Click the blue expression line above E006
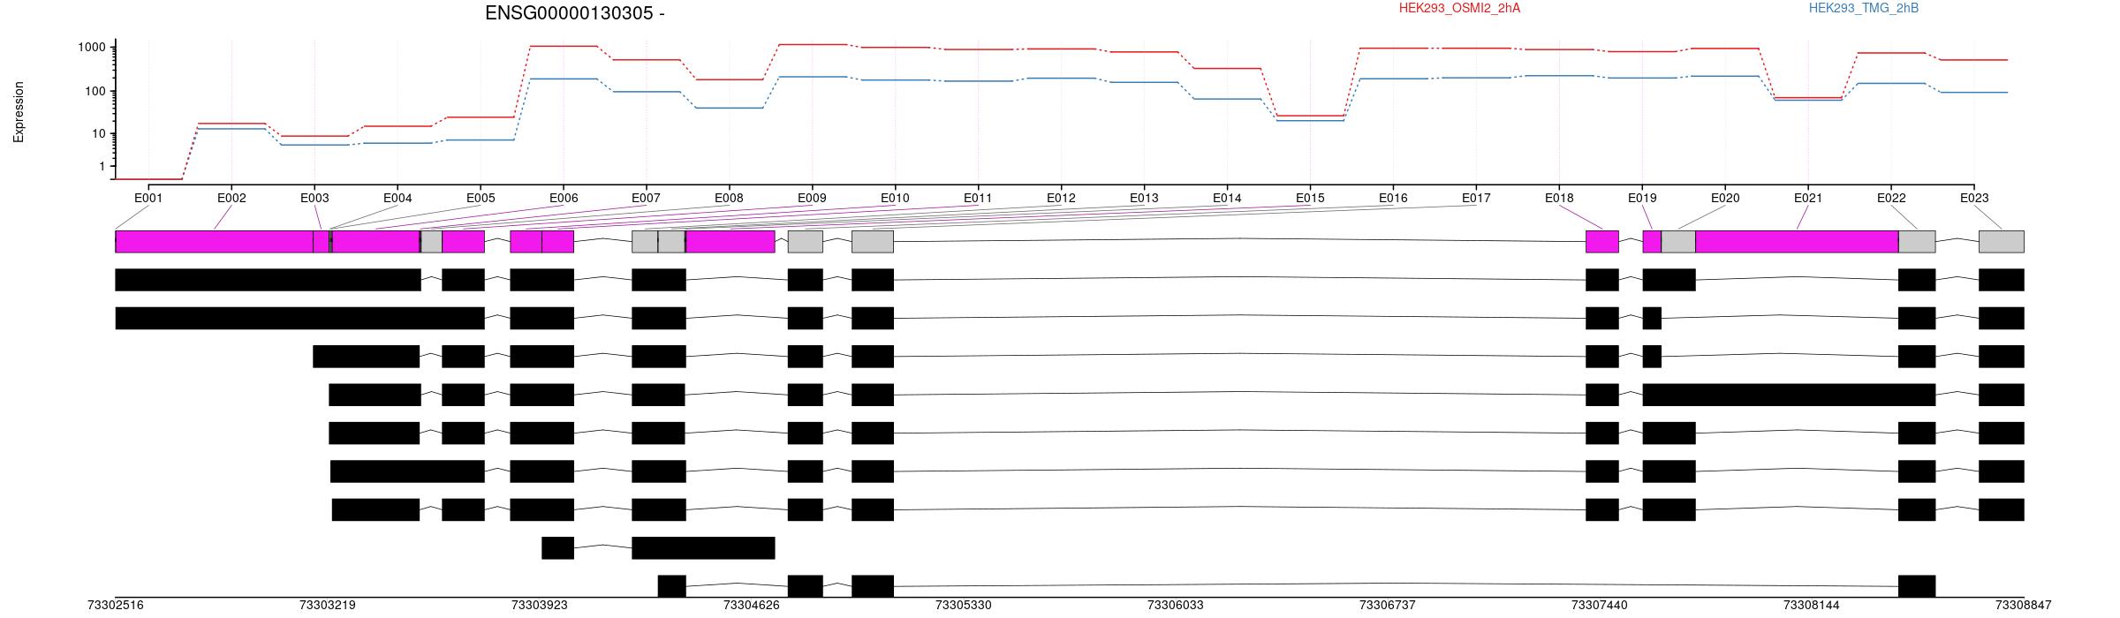 click(564, 79)
